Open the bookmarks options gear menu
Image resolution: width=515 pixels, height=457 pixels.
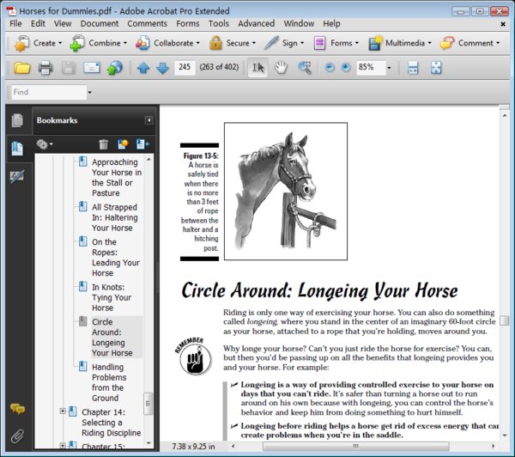pos(44,144)
